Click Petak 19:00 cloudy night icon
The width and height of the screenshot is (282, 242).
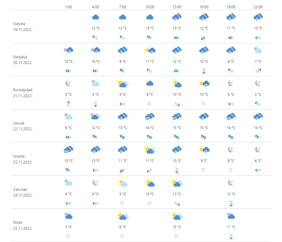click(x=231, y=216)
